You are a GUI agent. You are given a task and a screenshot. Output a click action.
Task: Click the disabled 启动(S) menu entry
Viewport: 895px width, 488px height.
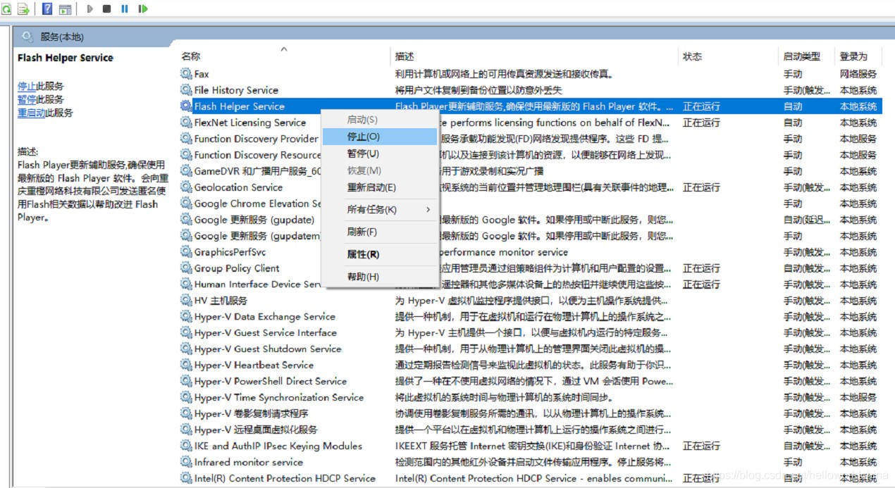[379, 120]
